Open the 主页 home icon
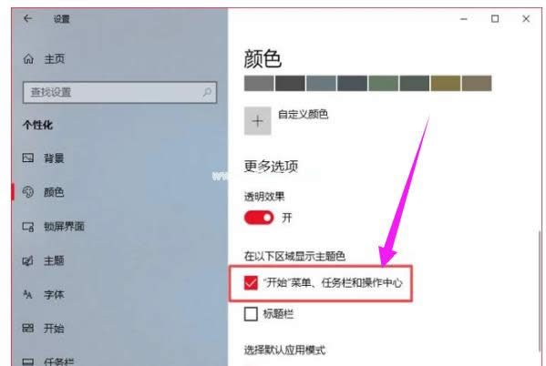 coord(28,59)
